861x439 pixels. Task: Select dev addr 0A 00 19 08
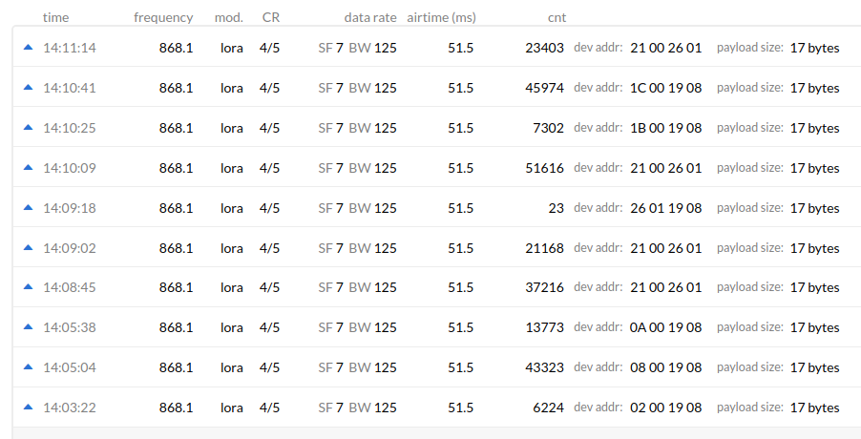[x=665, y=327]
